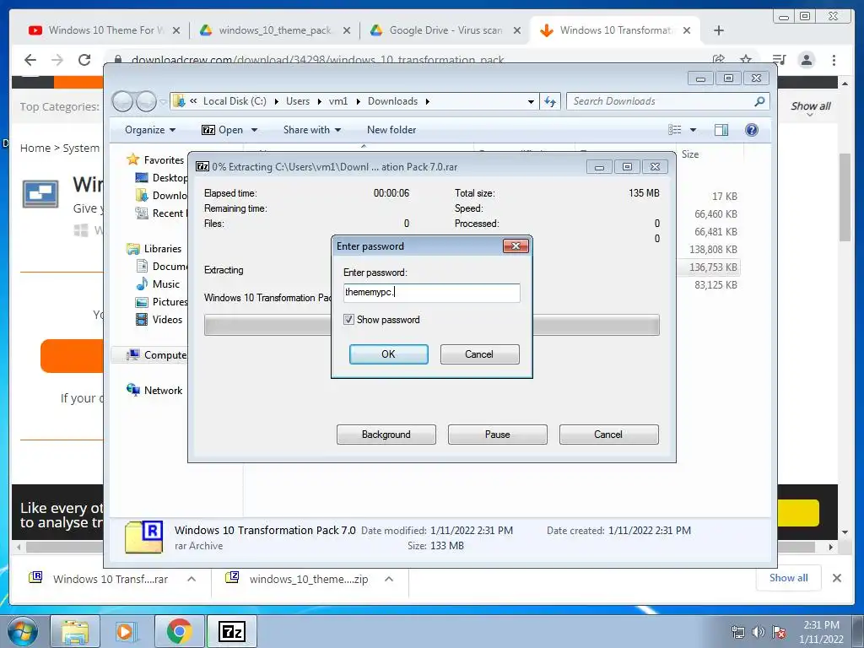Go back in the Explorer window

[x=122, y=101]
